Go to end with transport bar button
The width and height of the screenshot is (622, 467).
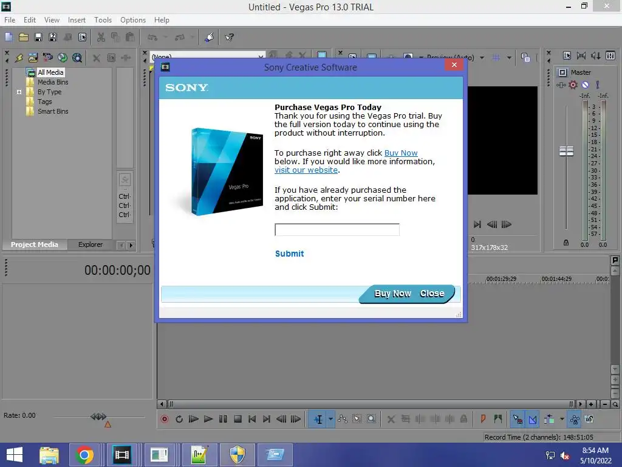pyautogui.click(x=267, y=419)
